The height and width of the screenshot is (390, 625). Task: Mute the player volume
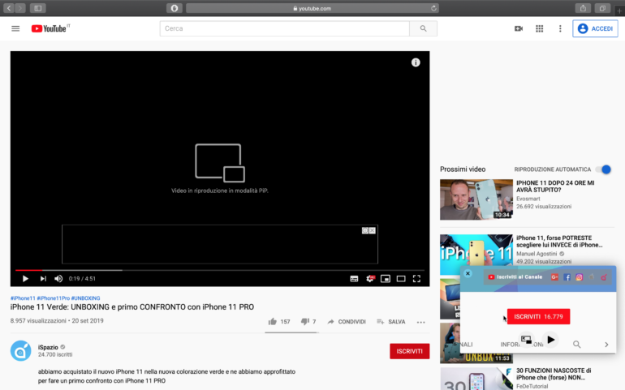[x=58, y=279]
